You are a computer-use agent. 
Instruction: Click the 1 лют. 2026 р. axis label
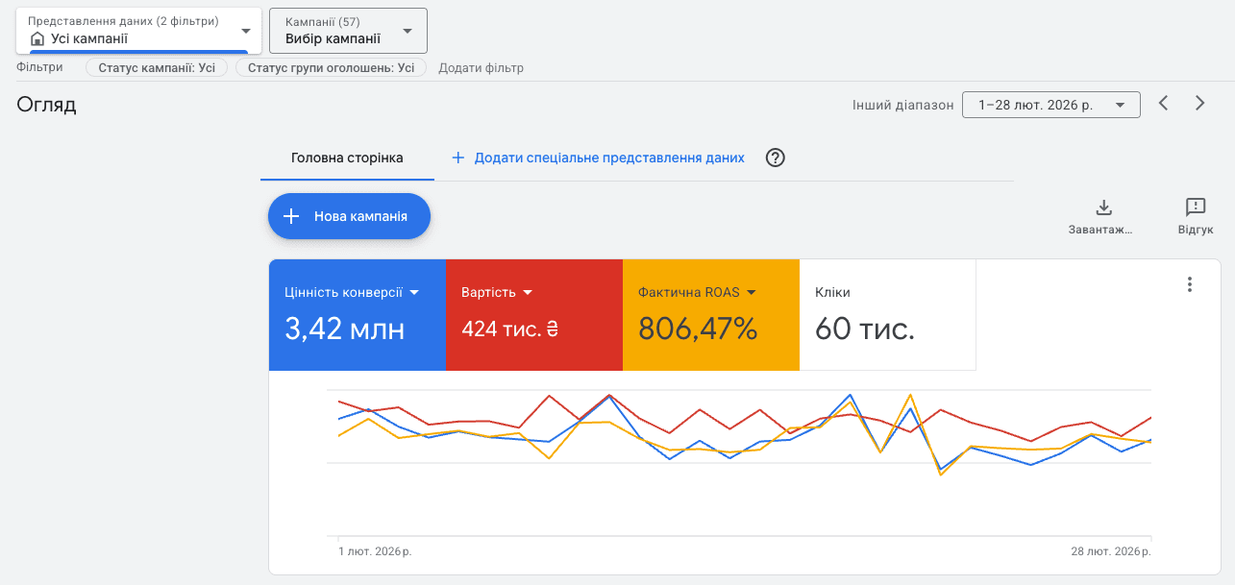coord(375,552)
